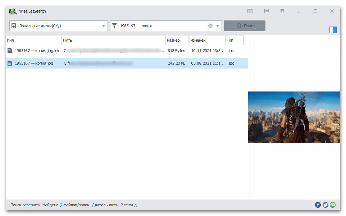
Task: Click into the search keyword input field
Action: 162,26
